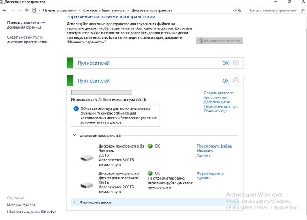Click 'Дисковое пространство (I:)' label

point(121,146)
